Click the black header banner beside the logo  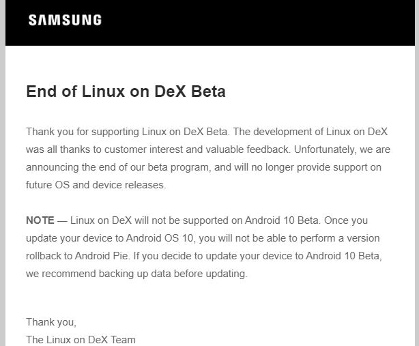point(240,23)
